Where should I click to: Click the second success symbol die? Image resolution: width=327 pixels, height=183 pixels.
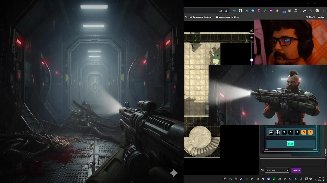(278, 132)
